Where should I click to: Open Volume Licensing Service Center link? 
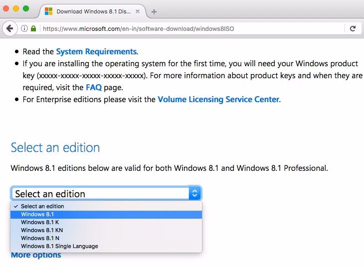218,100
